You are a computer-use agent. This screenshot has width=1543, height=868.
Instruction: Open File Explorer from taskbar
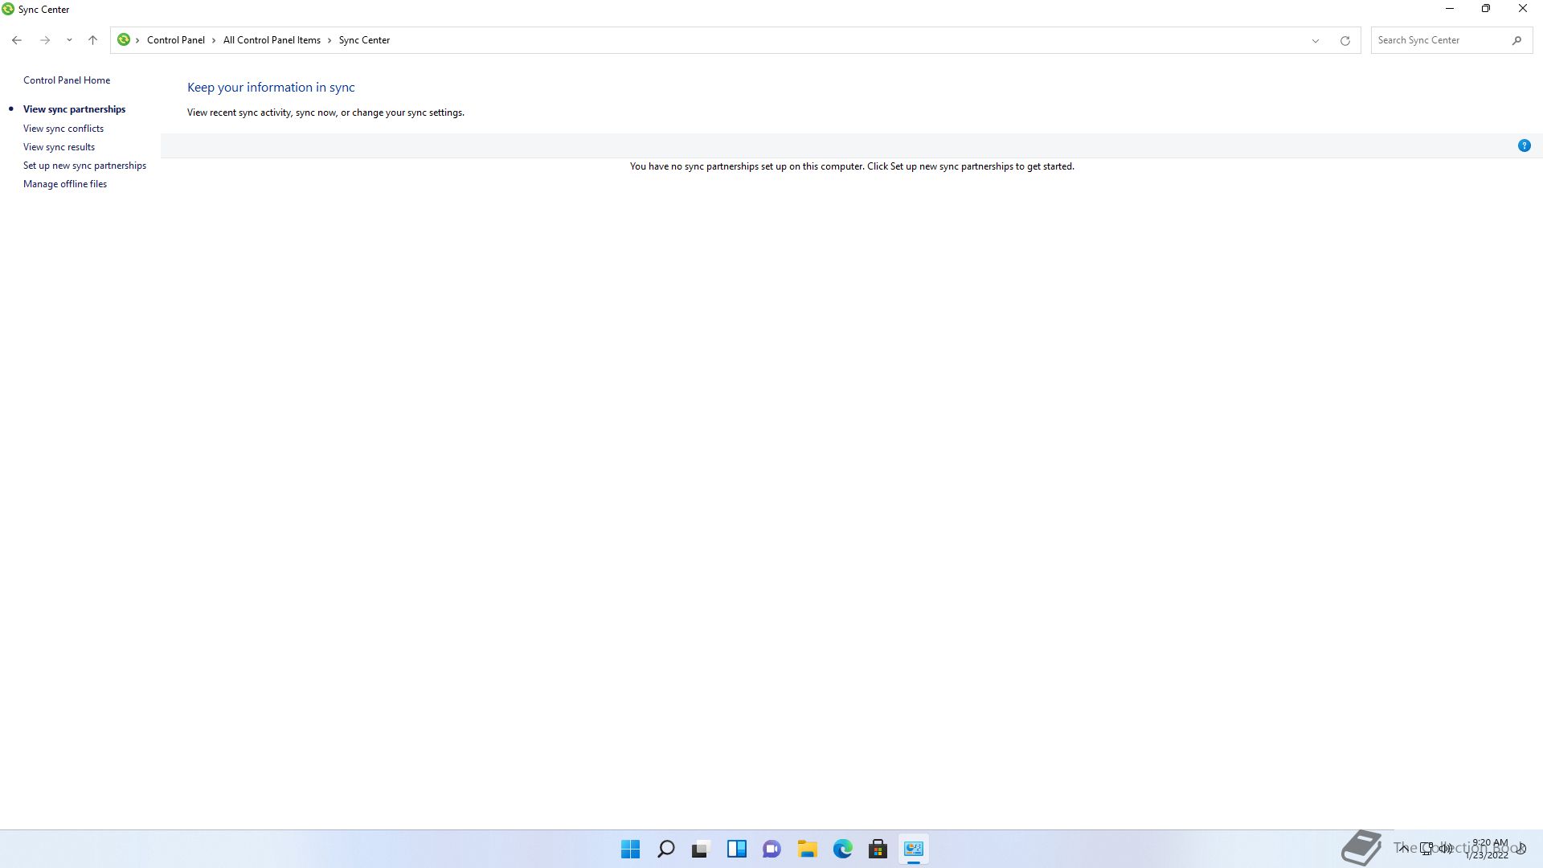(807, 849)
